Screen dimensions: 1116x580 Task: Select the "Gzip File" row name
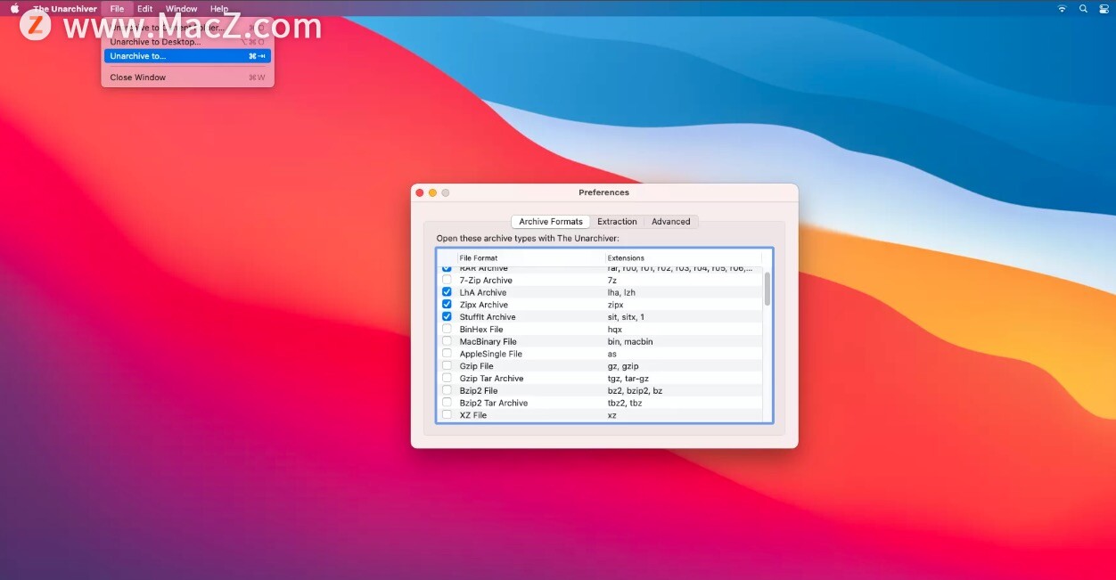(x=477, y=366)
